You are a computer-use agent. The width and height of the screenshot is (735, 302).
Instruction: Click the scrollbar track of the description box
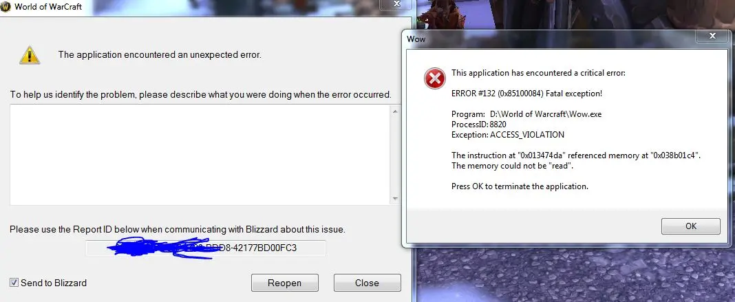coord(395,155)
